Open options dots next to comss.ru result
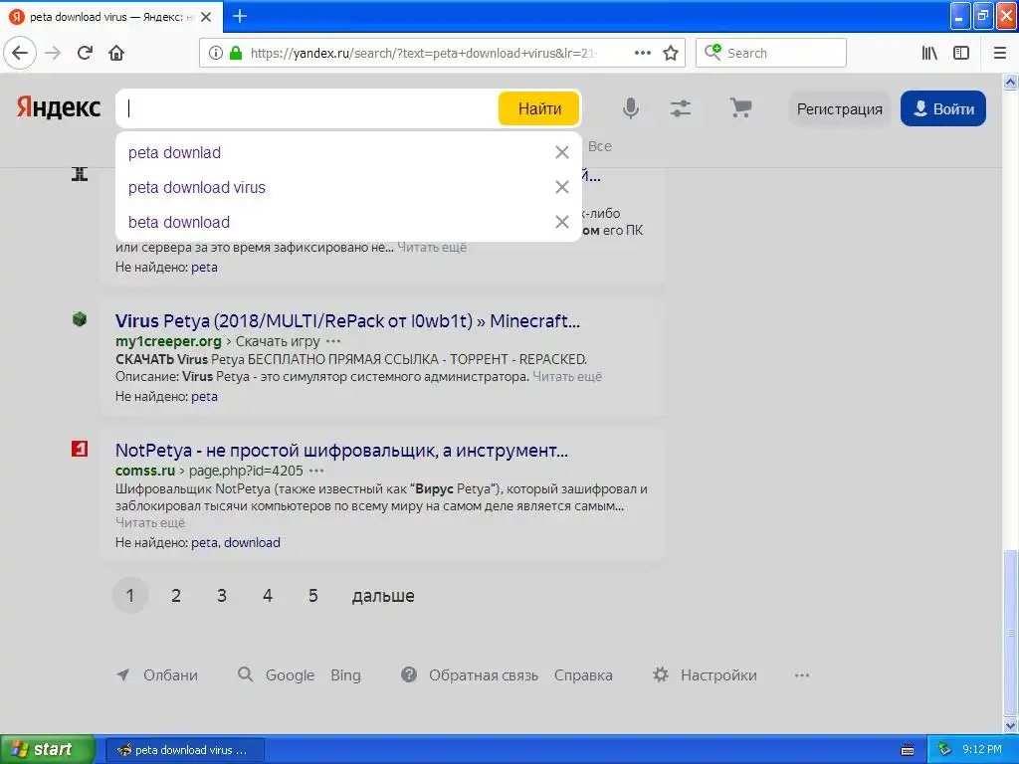 pos(316,471)
